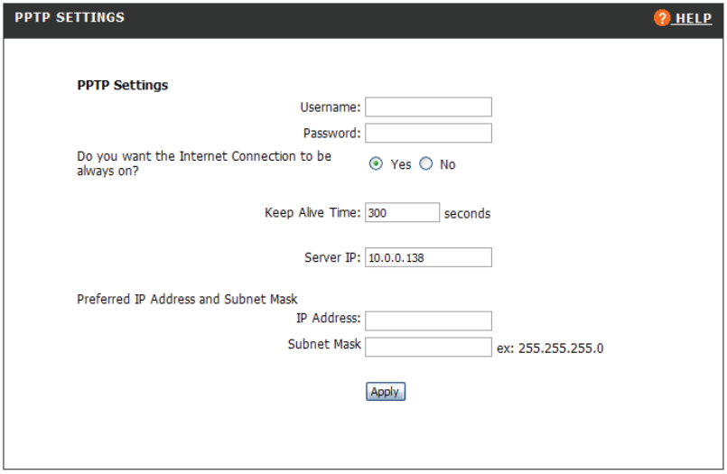
Task: Choose the No radio button
Action: (426, 164)
